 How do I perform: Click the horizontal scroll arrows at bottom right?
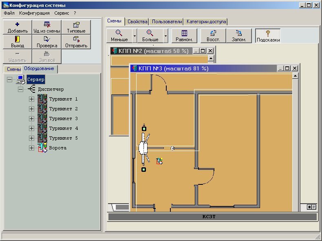(311, 207)
